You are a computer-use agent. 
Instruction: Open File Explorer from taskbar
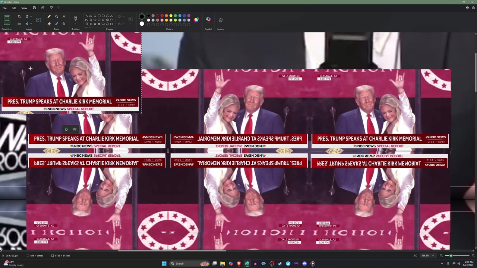(x=222, y=264)
